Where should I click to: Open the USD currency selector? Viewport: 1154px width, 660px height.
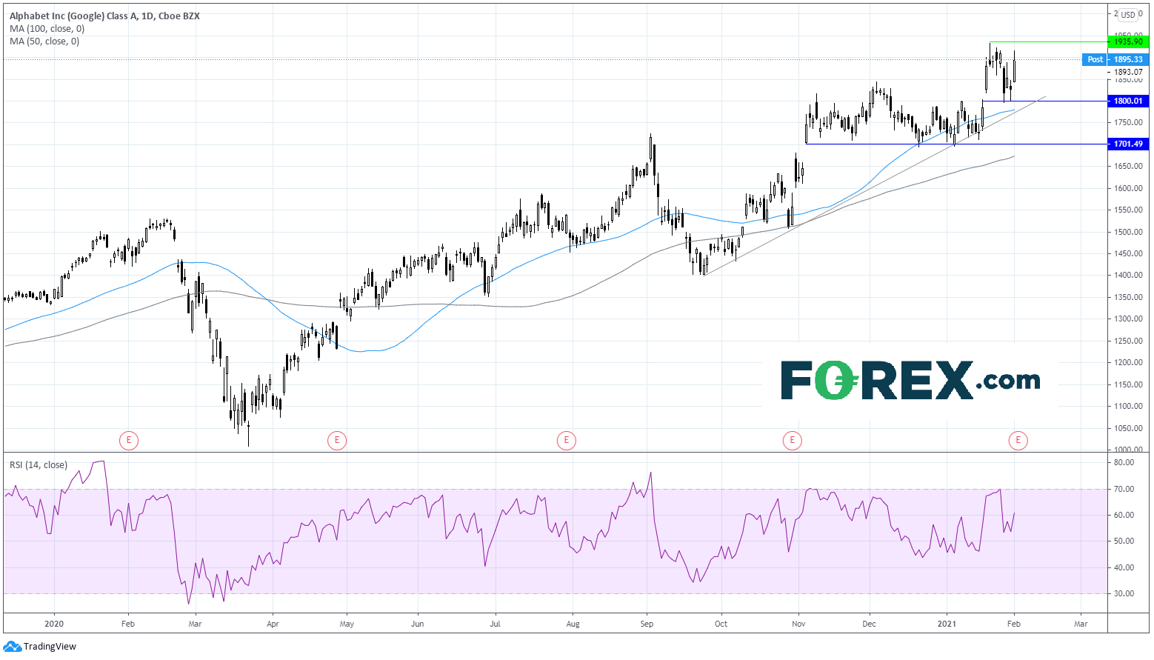click(1127, 15)
